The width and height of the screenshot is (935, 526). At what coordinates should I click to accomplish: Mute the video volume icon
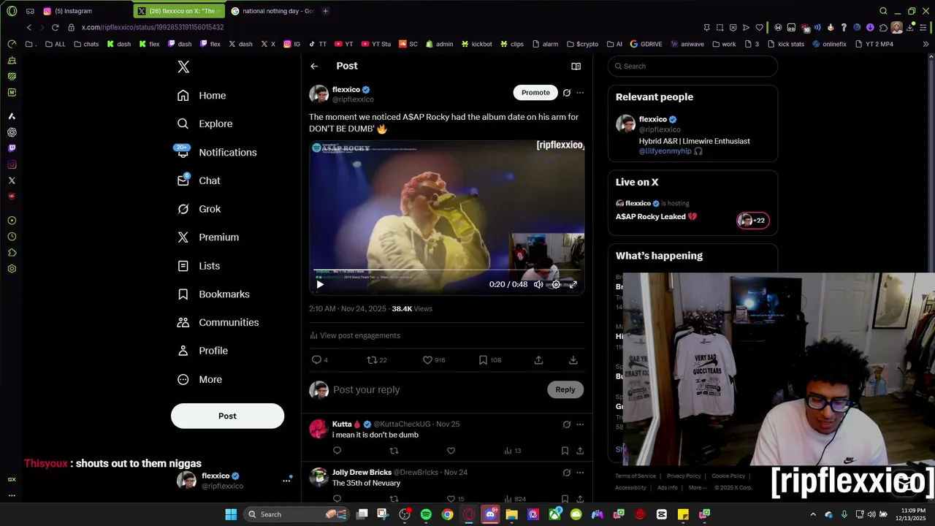click(x=538, y=284)
